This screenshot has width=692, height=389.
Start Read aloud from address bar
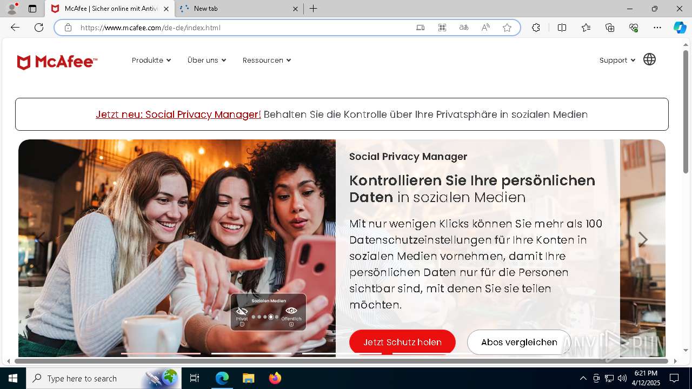click(485, 28)
